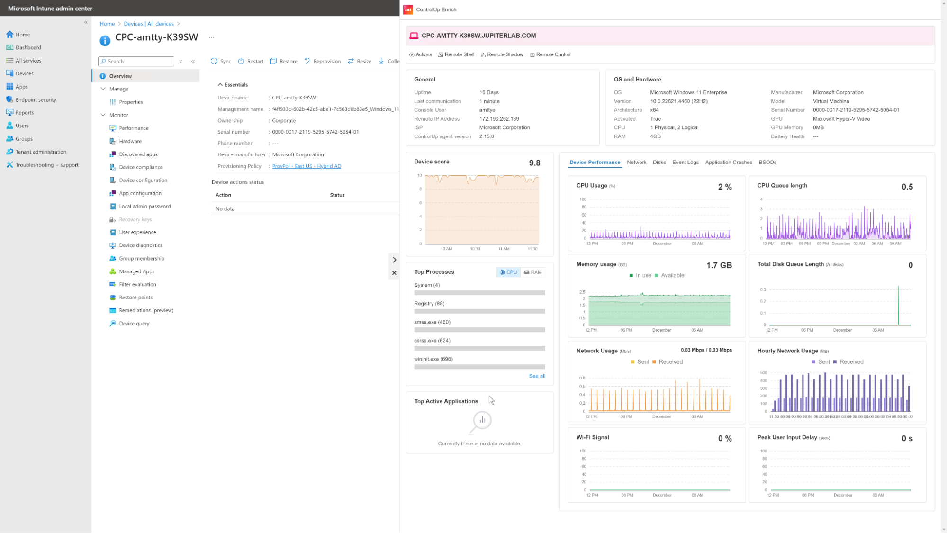
Task: Switch to Application Crashes tab
Action: [728, 163]
